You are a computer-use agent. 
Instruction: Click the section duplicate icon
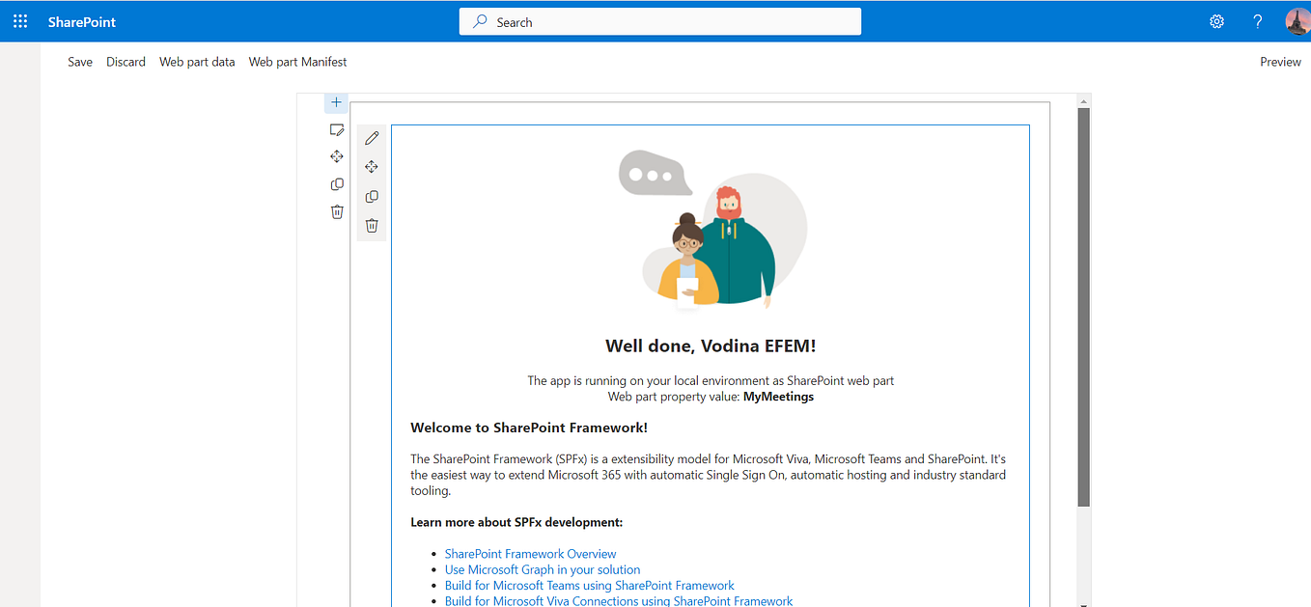pos(337,183)
